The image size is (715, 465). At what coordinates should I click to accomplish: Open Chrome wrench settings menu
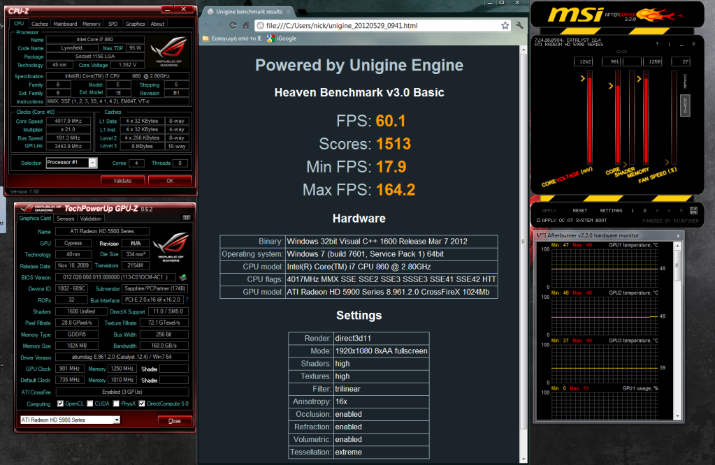click(519, 26)
